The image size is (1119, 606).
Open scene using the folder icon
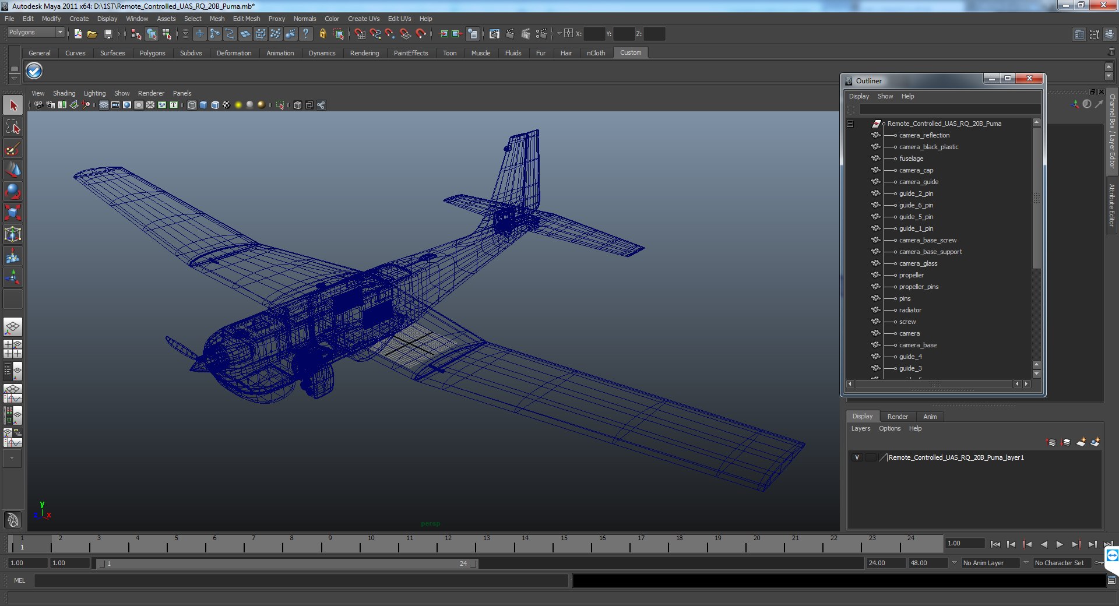point(92,34)
